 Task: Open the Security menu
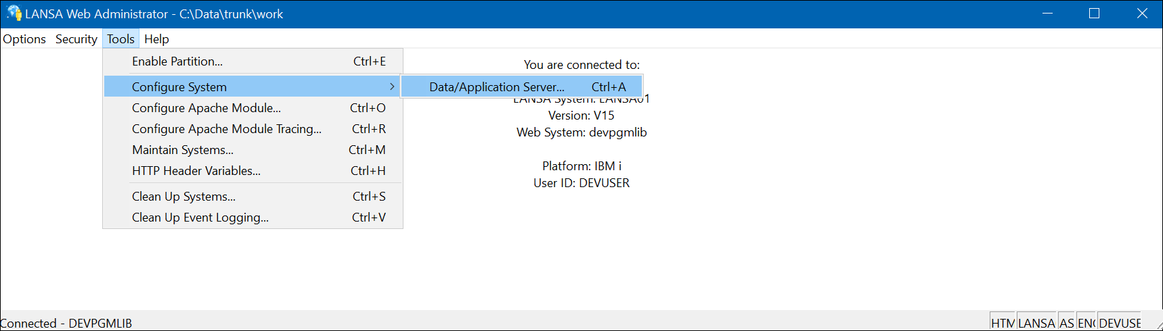[x=76, y=39]
